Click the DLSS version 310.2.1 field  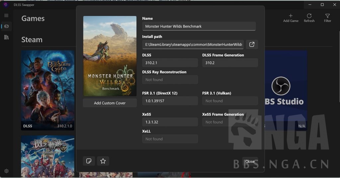tap(170, 63)
